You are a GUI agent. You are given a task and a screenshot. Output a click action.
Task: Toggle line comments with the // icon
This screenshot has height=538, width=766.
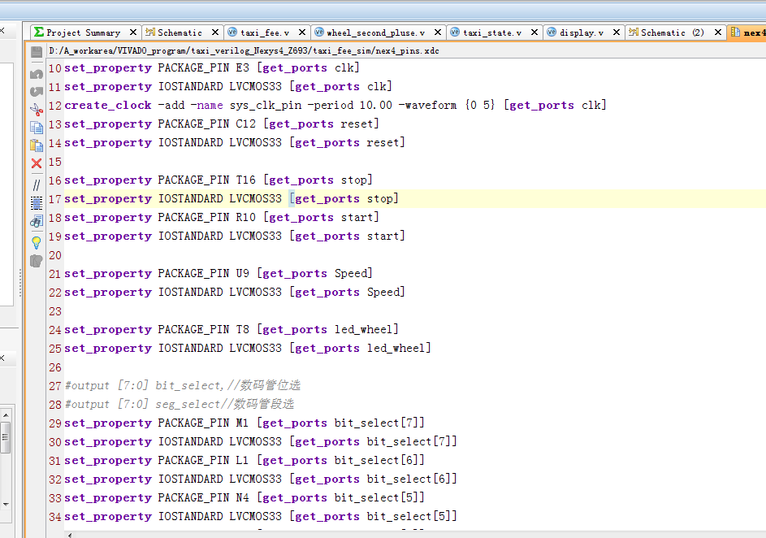[x=37, y=185]
